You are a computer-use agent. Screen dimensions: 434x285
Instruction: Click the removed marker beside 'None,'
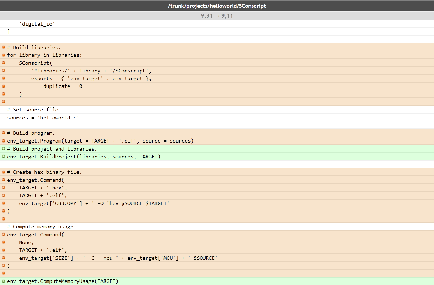pyautogui.click(x=4, y=242)
